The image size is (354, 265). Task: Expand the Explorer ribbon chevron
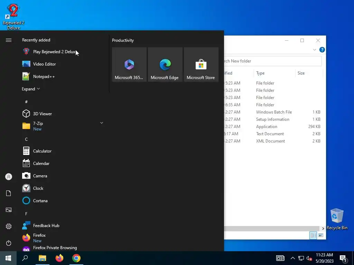[x=315, y=50]
